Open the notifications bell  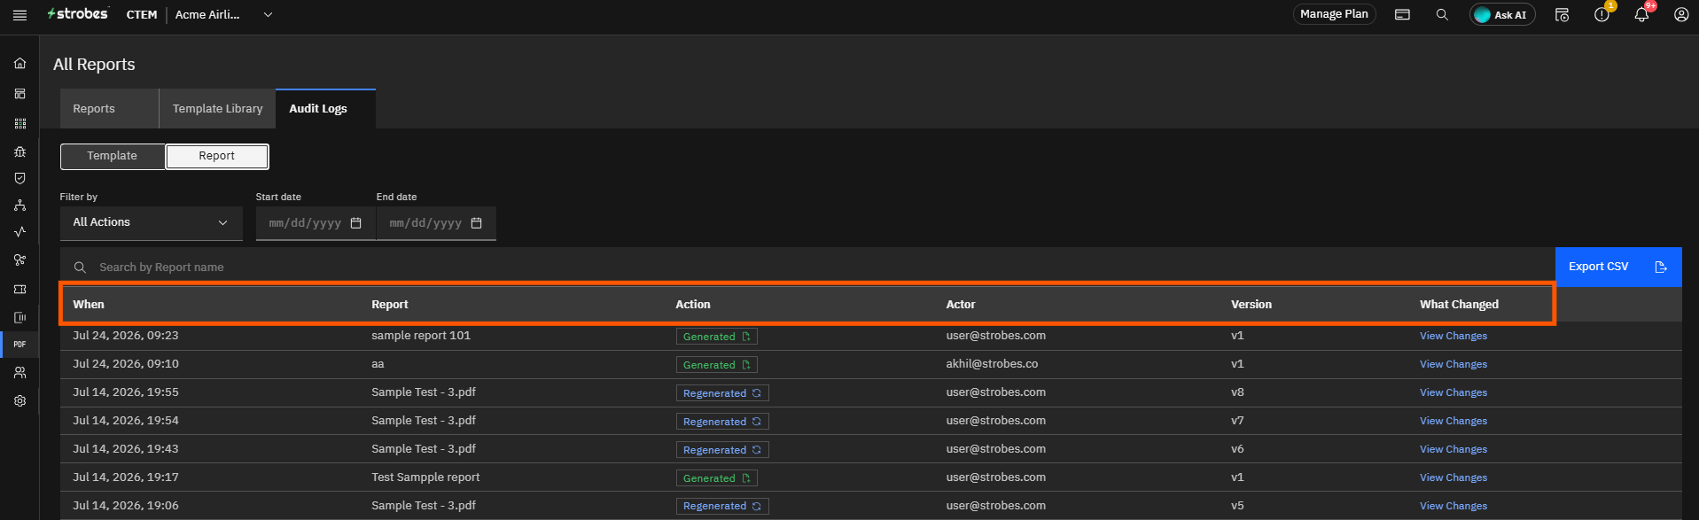(1641, 14)
